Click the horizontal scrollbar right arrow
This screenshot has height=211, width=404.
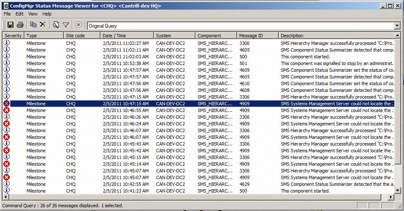(391, 197)
